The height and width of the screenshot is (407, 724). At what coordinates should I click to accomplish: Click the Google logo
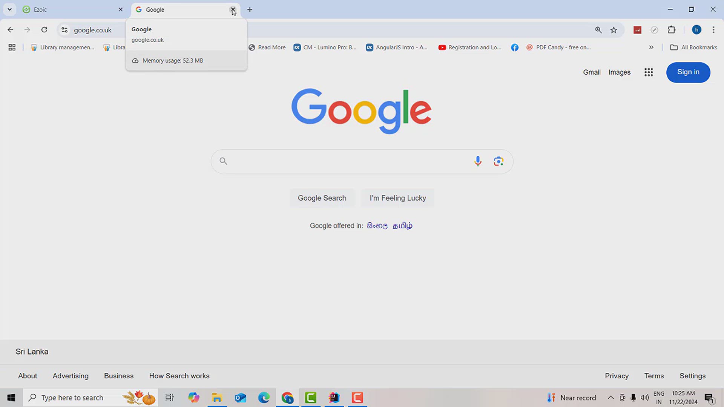coord(361,110)
